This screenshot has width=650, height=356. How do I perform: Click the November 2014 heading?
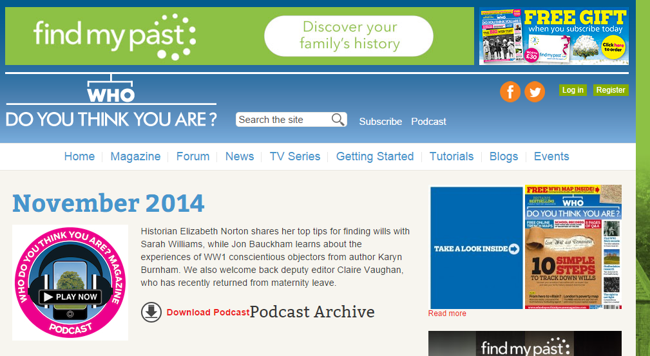(x=108, y=203)
